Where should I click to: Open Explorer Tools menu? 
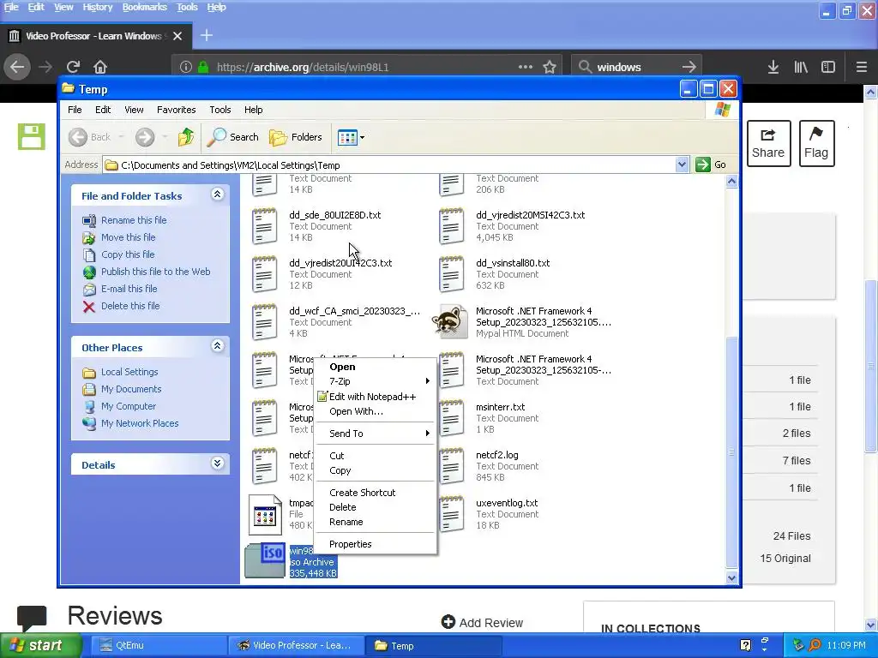220,110
